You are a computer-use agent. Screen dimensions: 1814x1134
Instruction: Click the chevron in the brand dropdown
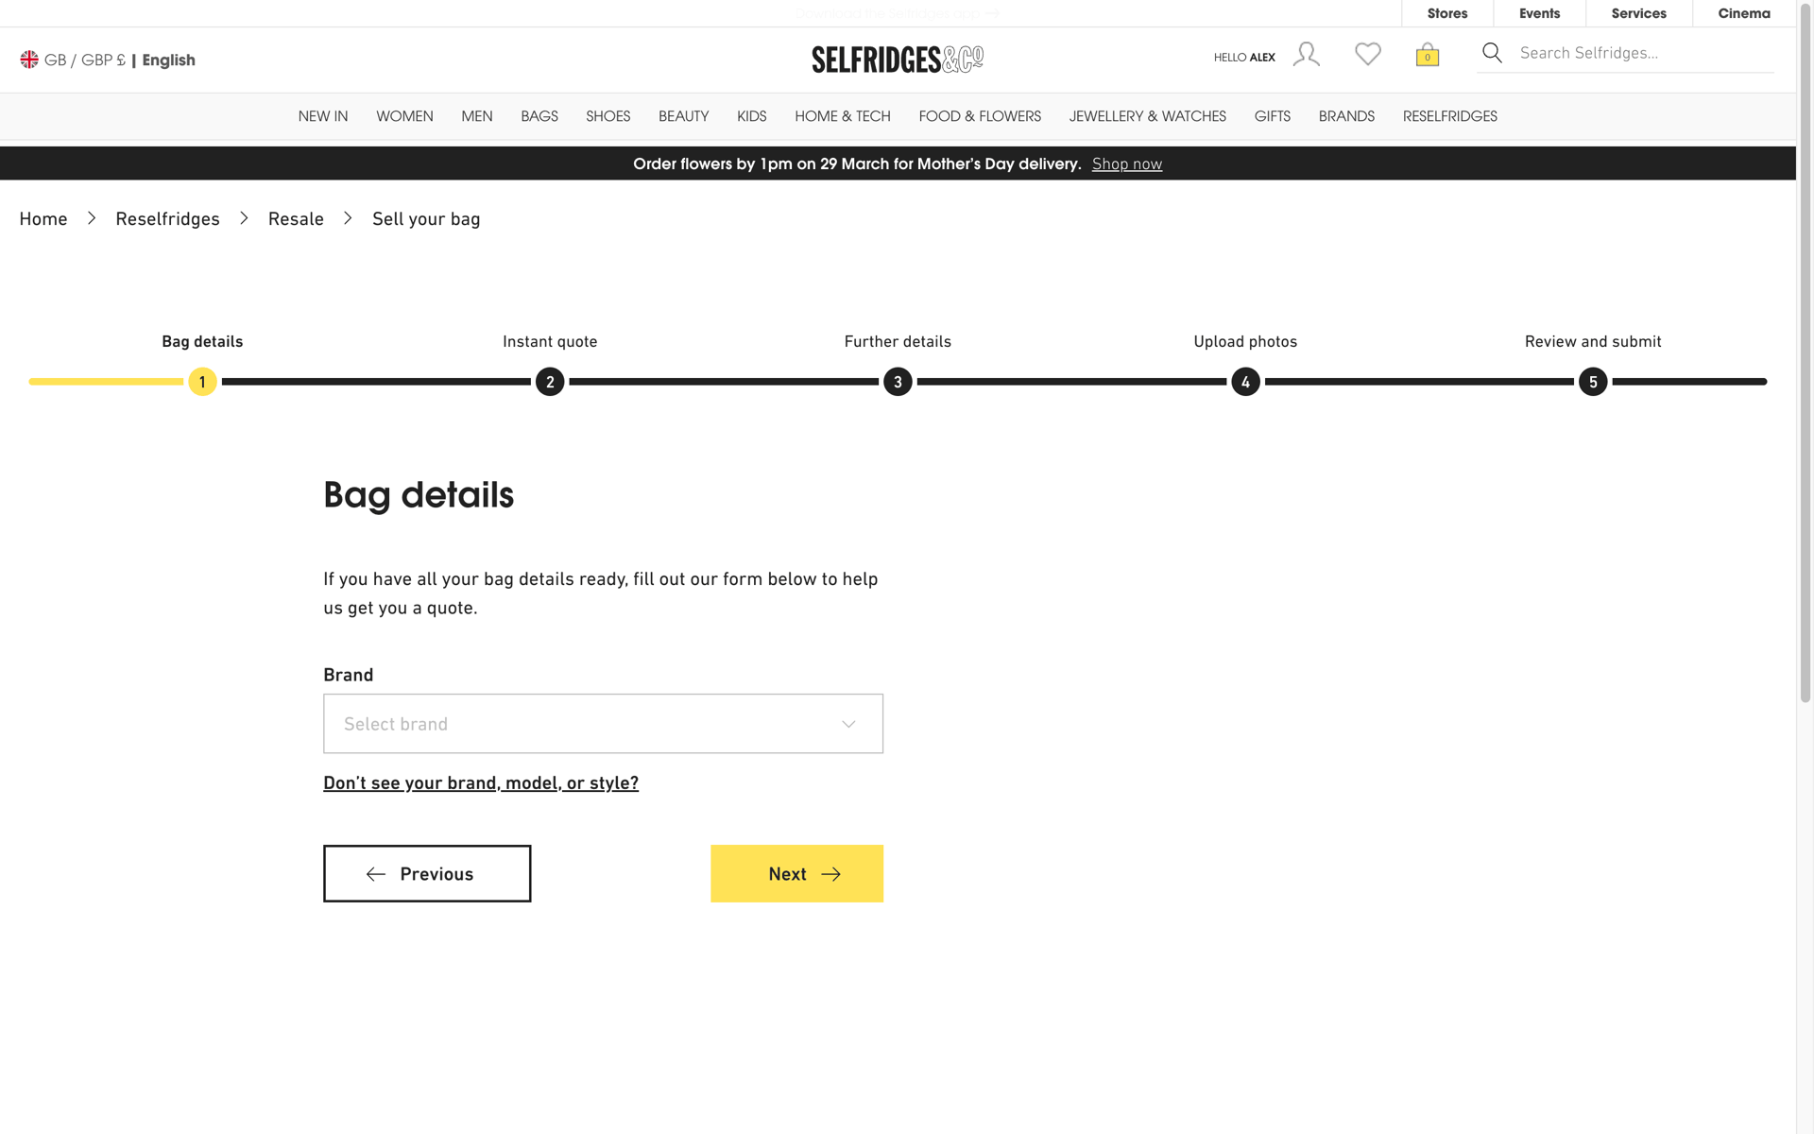coord(848,724)
